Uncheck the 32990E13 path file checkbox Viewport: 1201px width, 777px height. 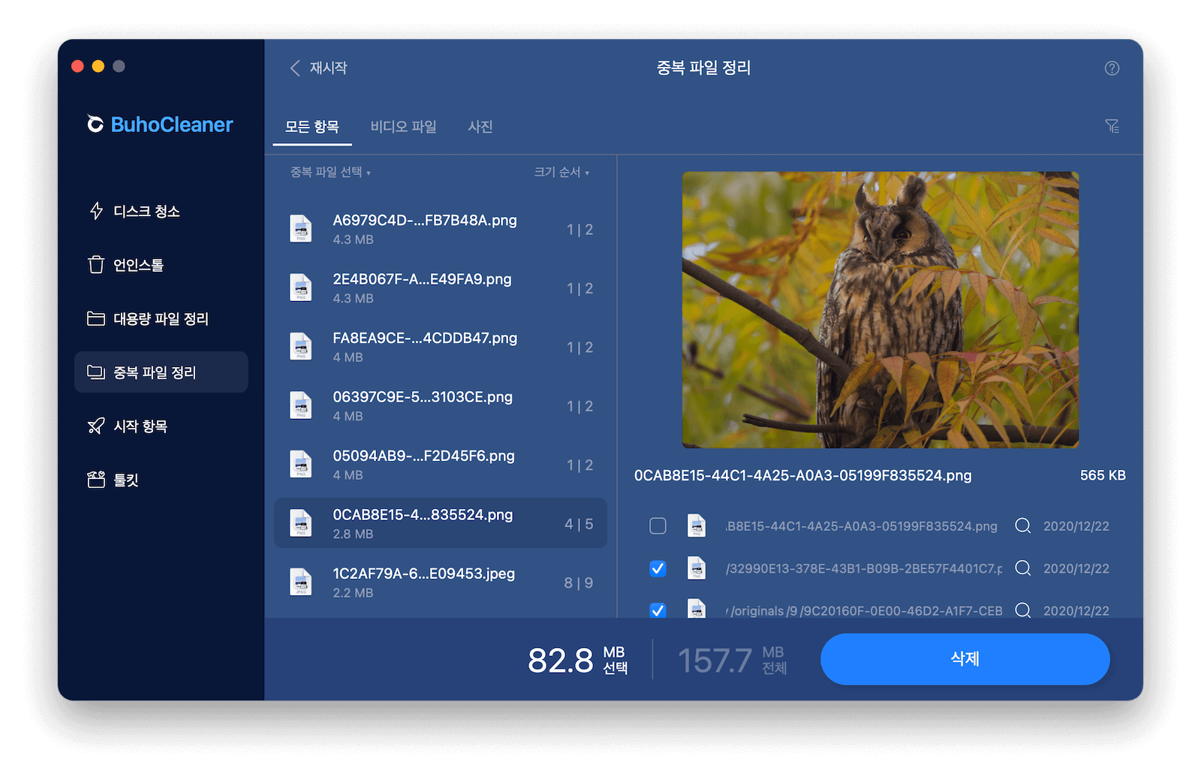click(658, 568)
